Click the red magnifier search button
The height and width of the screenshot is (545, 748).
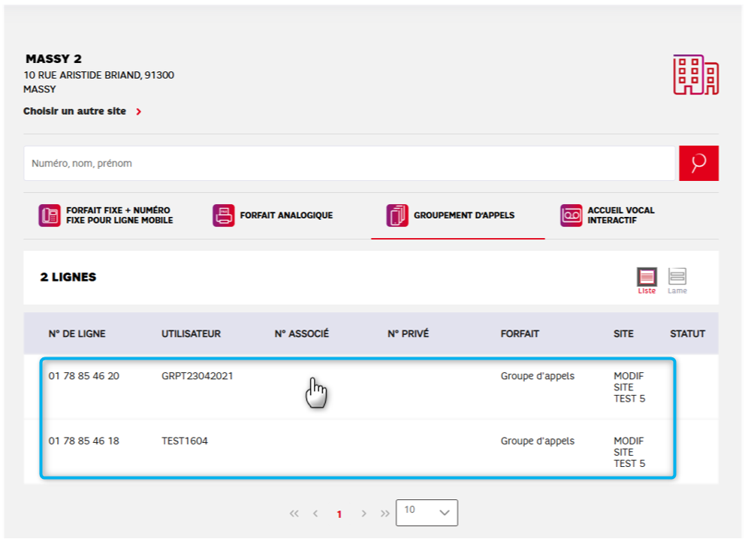click(698, 163)
